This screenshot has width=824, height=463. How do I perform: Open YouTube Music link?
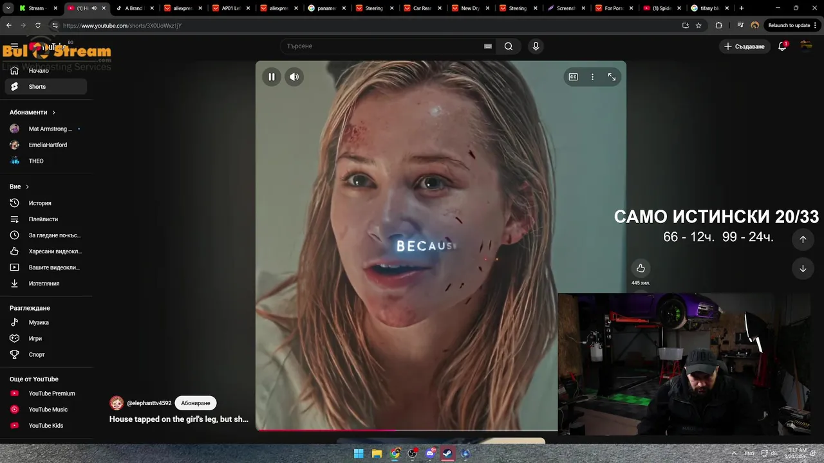click(45, 410)
